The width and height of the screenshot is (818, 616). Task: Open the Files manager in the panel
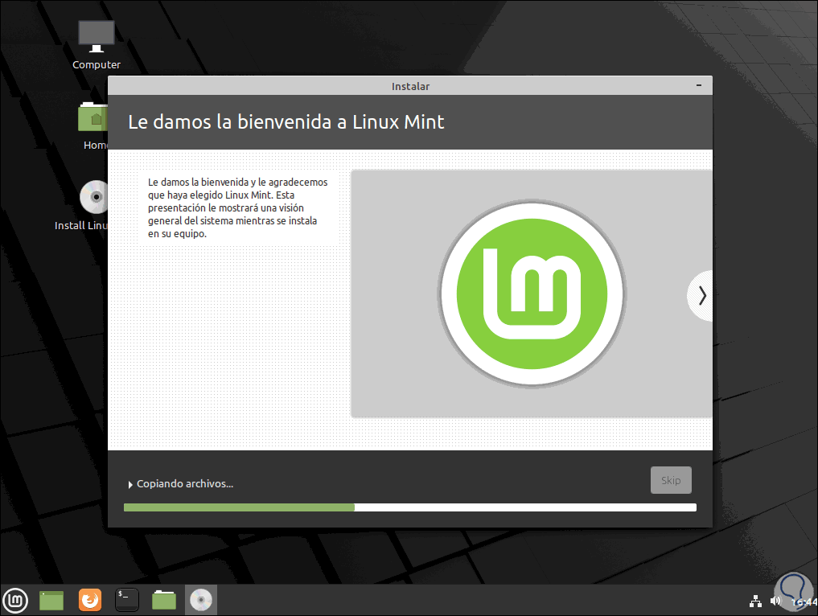[164, 601]
